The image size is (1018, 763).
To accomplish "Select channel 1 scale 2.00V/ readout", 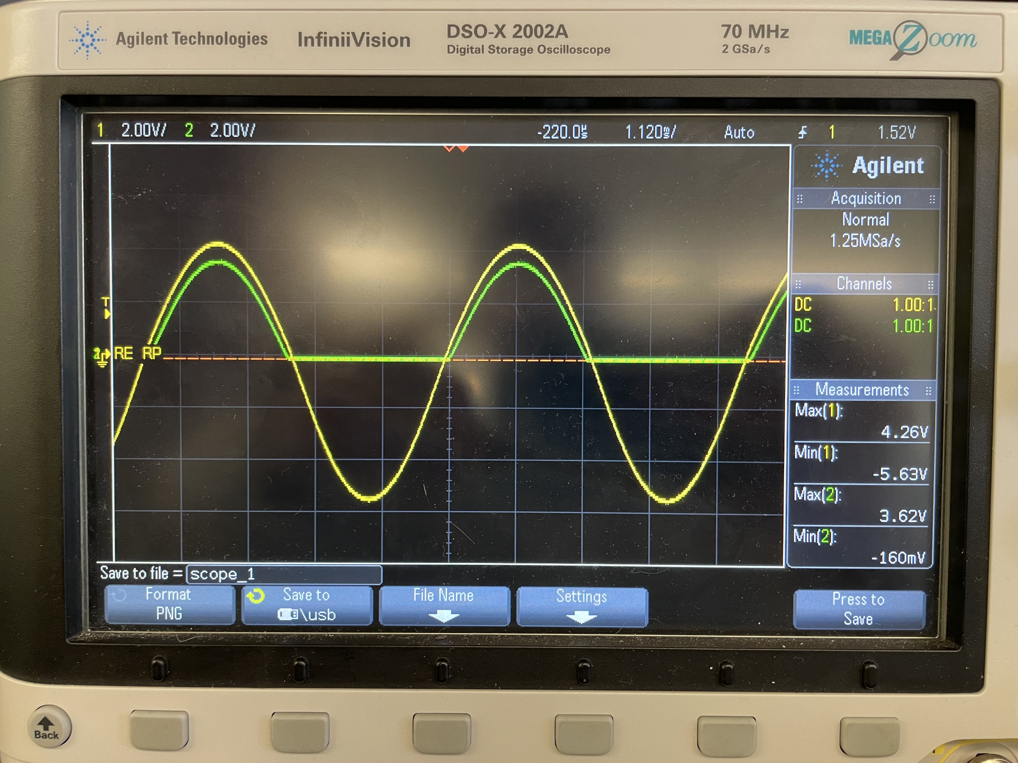I will [x=143, y=130].
